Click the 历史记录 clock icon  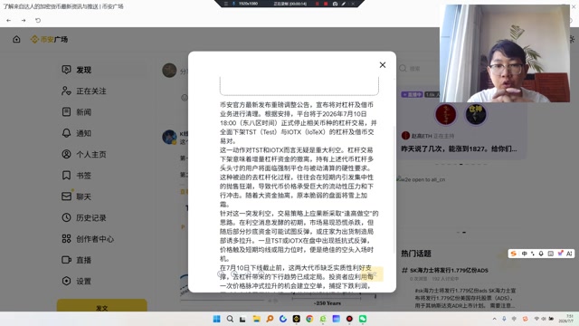coord(66,217)
